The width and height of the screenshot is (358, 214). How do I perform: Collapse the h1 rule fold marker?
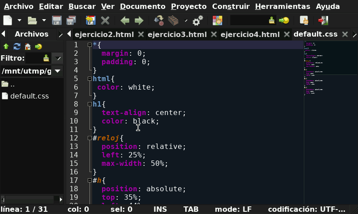tap(89, 104)
